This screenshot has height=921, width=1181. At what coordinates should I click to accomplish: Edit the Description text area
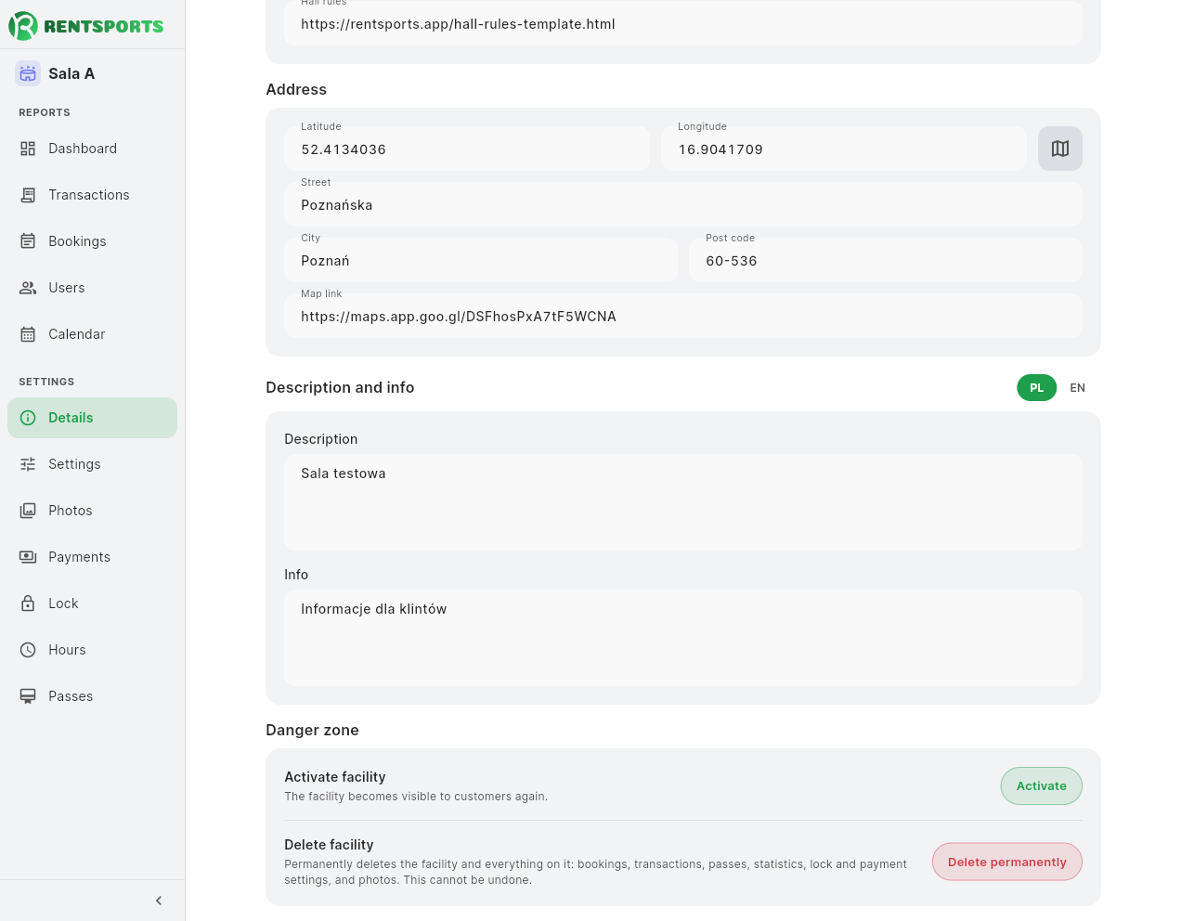pos(683,502)
